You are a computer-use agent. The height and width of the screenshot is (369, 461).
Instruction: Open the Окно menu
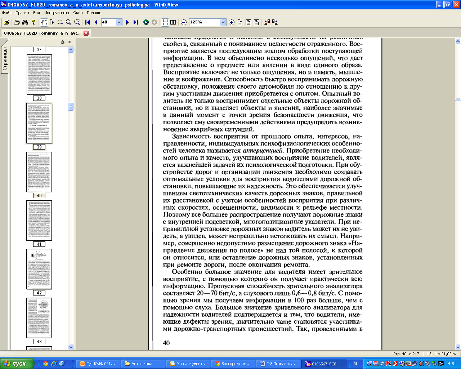click(78, 13)
